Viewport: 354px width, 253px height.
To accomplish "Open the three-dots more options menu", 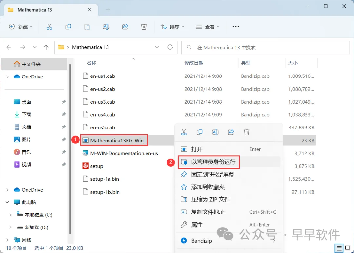I will coord(236,27).
